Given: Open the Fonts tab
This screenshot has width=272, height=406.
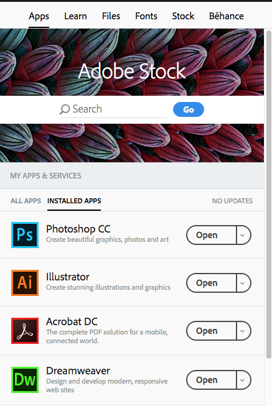Looking at the screenshot, I should tap(146, 16).
